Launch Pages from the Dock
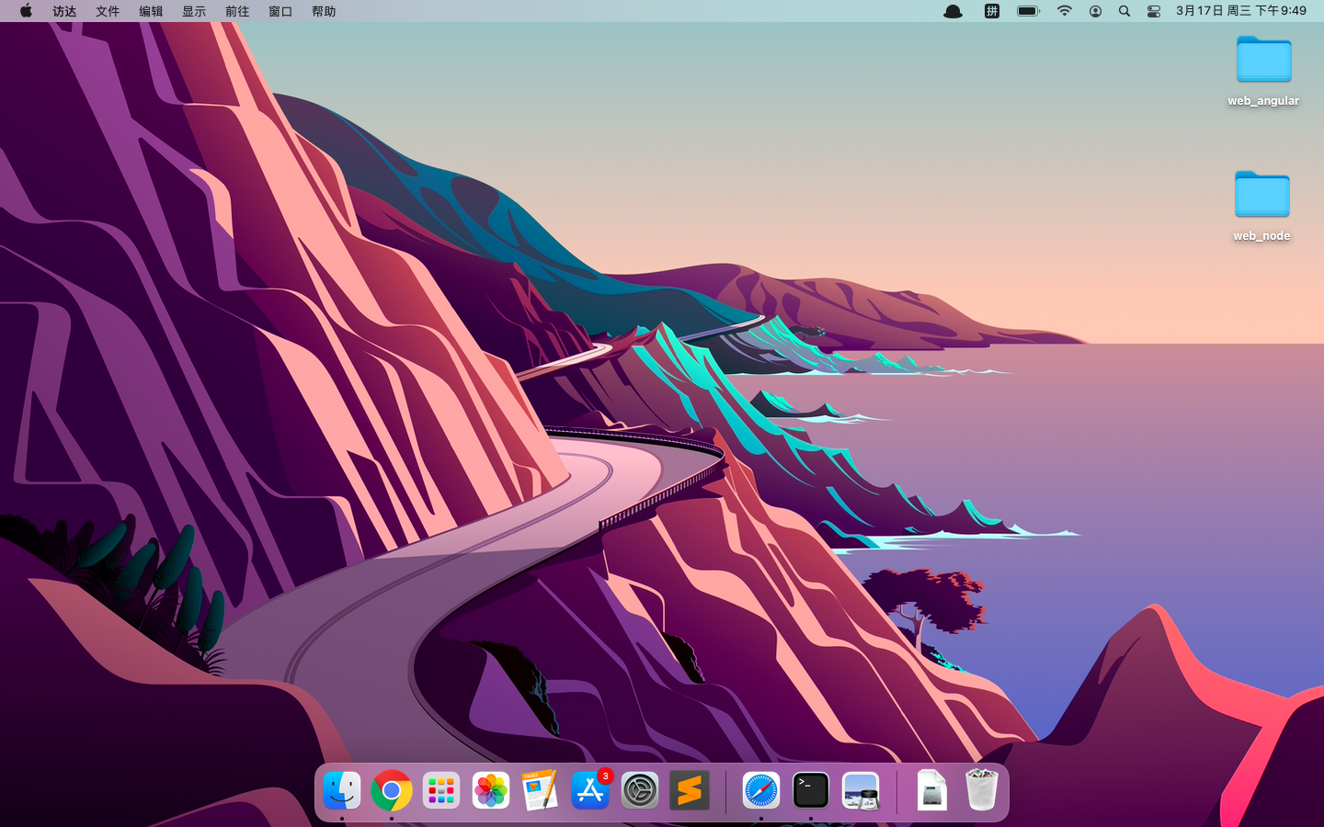This screenshot has height=827, width=1324. [x=541, y=790]
